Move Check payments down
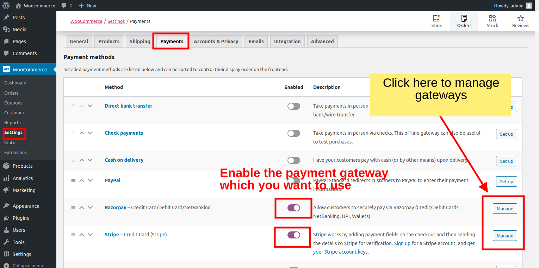This screenshot has height=268, width=539. [x=90, y=133]
